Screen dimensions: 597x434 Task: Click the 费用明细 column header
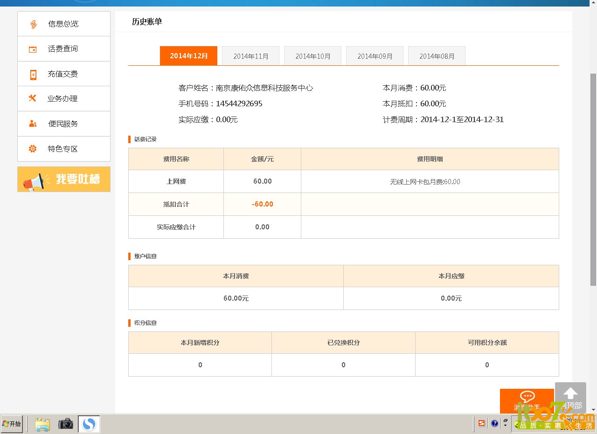click(430, 159)
